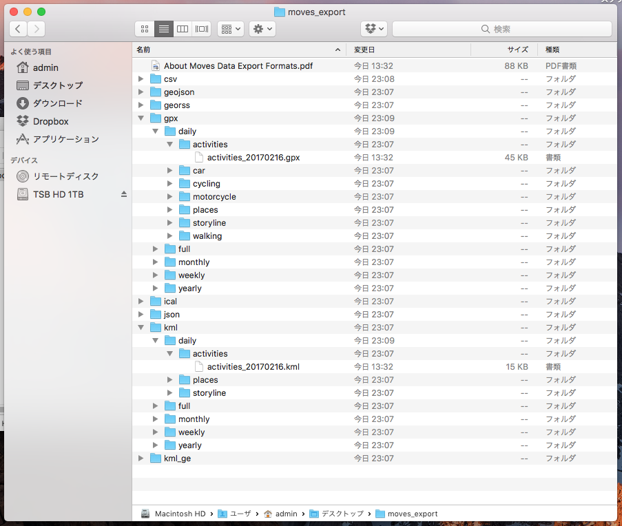This screenshot has width=622, height=526.
Task: Select activities_20170216.gpx file
Action: pos(253,158)
